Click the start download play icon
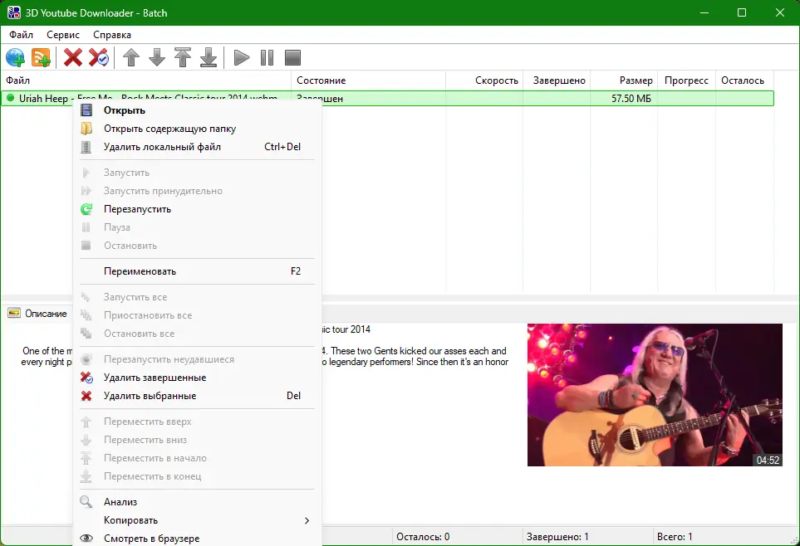Viewport: 800px width, 546px height. [241, 57]
